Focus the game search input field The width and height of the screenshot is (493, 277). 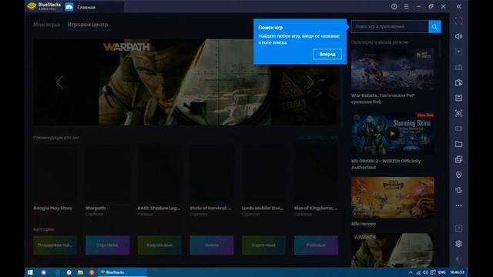[390, 27]
